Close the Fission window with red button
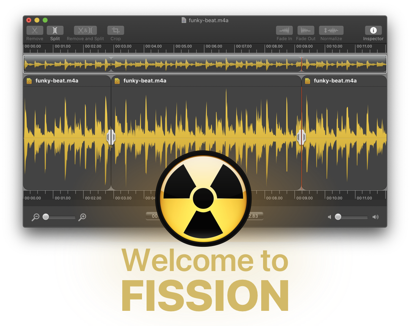Image resolution: width=410 pixels, height=326 pixels. pyautogui.click(x=29, y=20)
